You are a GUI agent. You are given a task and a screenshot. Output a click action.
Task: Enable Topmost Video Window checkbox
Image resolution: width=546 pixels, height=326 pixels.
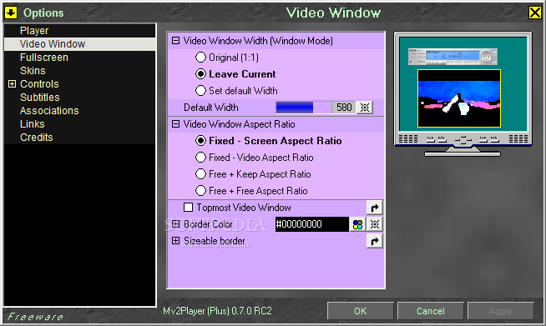(189, 208)
